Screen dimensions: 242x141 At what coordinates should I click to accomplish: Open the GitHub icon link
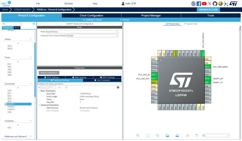coord(215,4)
